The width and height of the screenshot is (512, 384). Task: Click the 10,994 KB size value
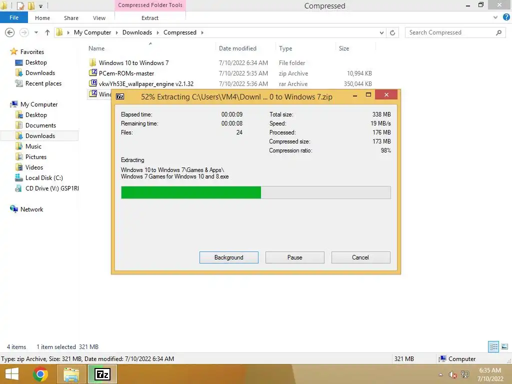(359, 73)
